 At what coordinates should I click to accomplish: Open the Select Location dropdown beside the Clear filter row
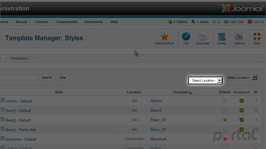click(240, 77)
